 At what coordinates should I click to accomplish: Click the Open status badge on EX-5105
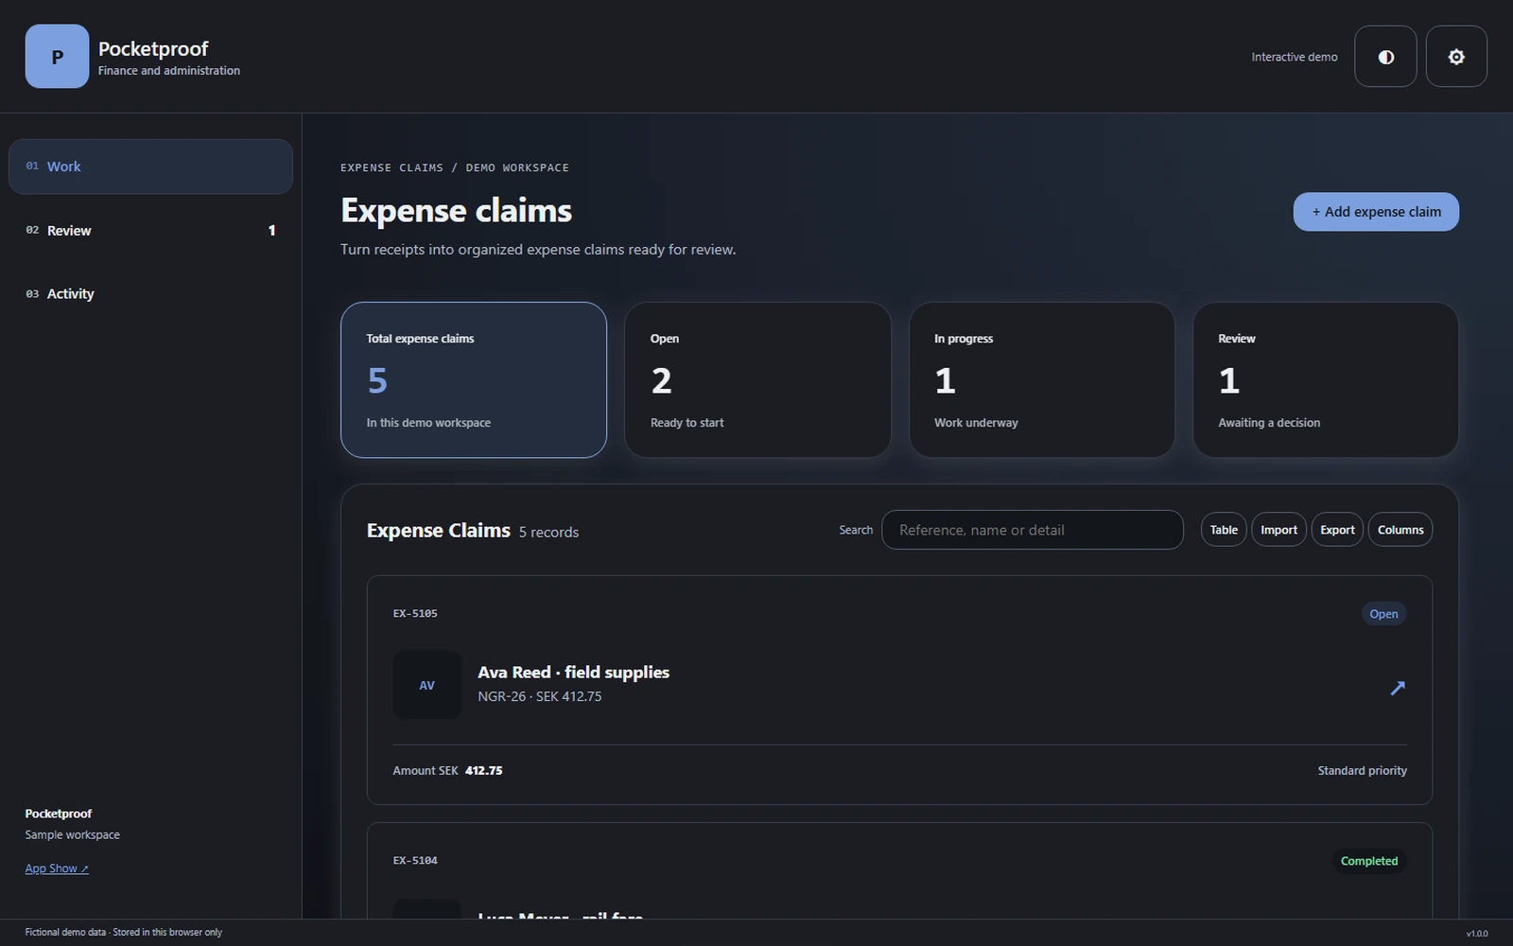click(x=1383, y=614)
